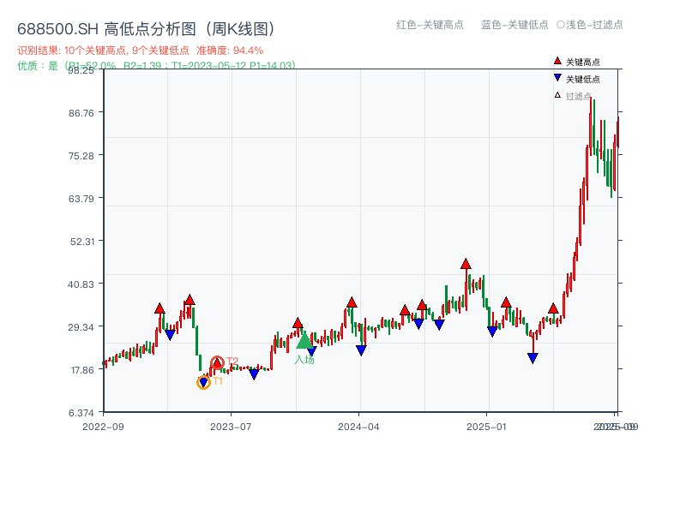Viewport: 686px width, 514px height.
Task: Click the 蓝色-关键低点 header legend label
Action: point(514,25)
